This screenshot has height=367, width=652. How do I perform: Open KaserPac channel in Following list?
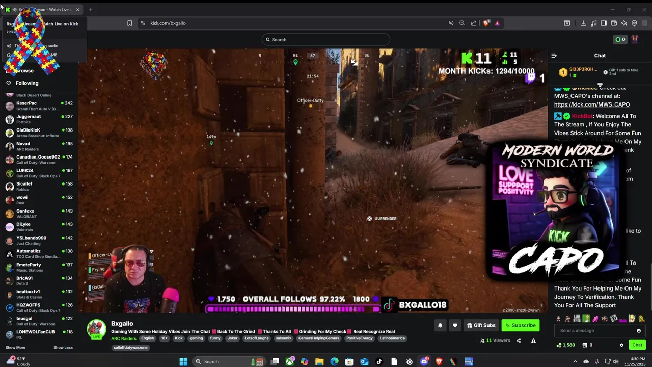(40, 106)
